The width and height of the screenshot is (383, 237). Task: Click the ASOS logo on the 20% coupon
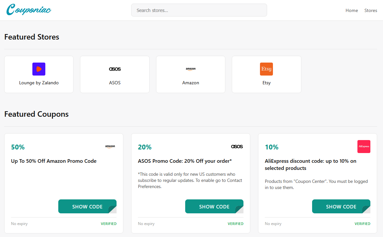coord(237,147)
